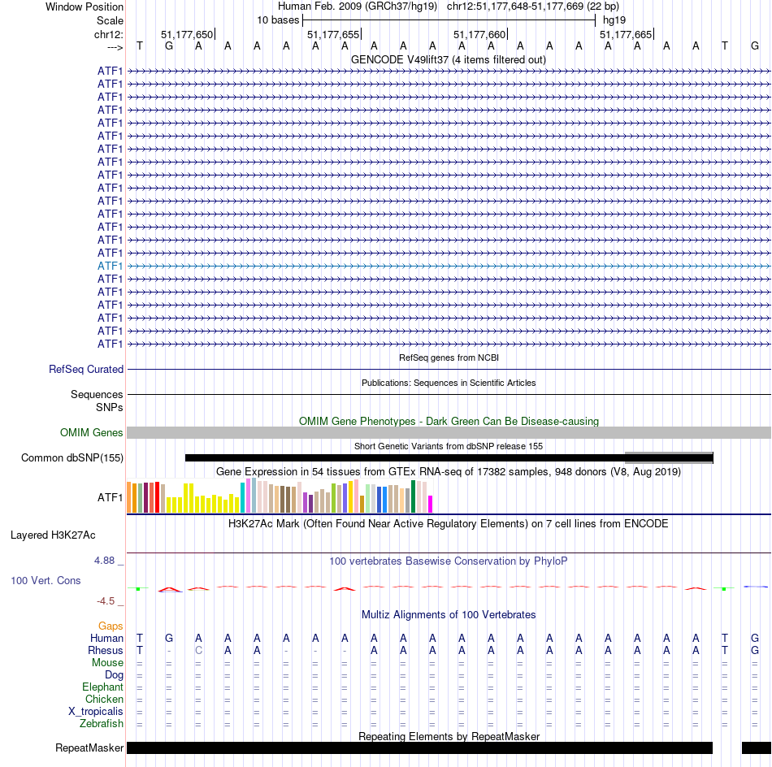Screen dimensions: 772x767
Task: Click the Mouse alignment row label
Action: click(107, 663)
